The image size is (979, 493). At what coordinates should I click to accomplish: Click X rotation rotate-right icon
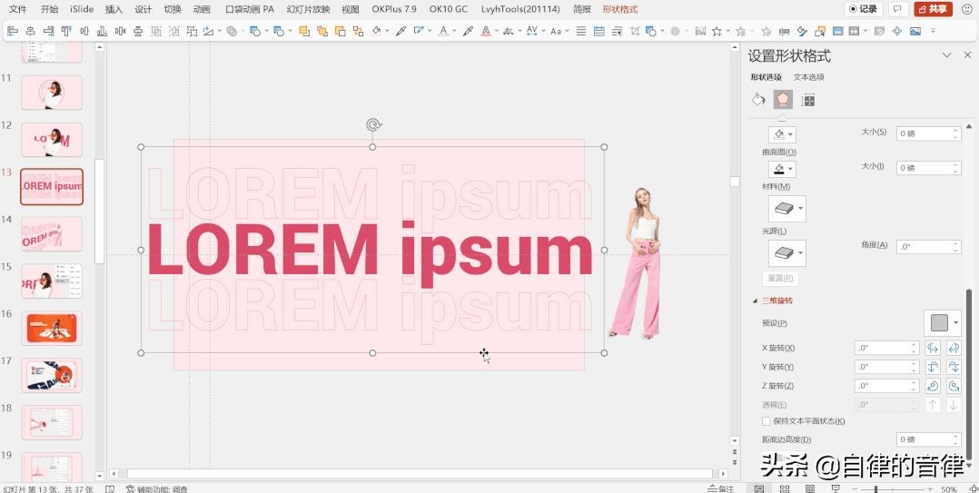click(x=954, y=349)
